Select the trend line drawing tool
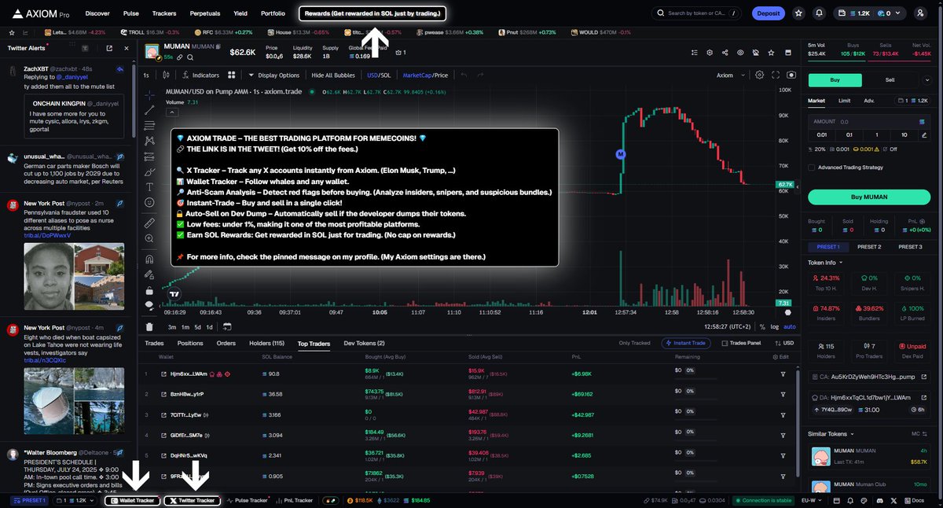This screenshot has height=508, width=943. pyautogui.click(x=149, y=110)
